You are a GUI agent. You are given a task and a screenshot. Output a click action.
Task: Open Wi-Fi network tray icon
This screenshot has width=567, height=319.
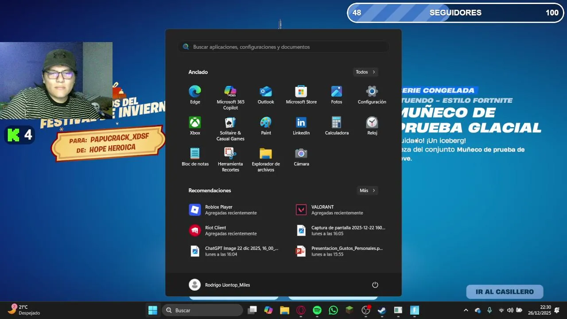click(x=501, y=310)
